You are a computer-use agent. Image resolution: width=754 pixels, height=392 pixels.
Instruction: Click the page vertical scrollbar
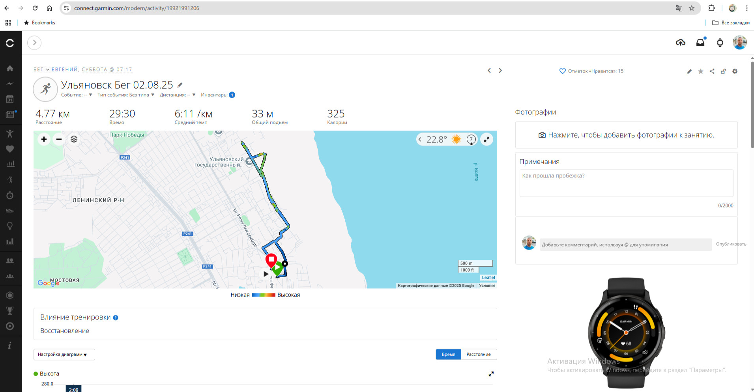(x=752, y=105)
